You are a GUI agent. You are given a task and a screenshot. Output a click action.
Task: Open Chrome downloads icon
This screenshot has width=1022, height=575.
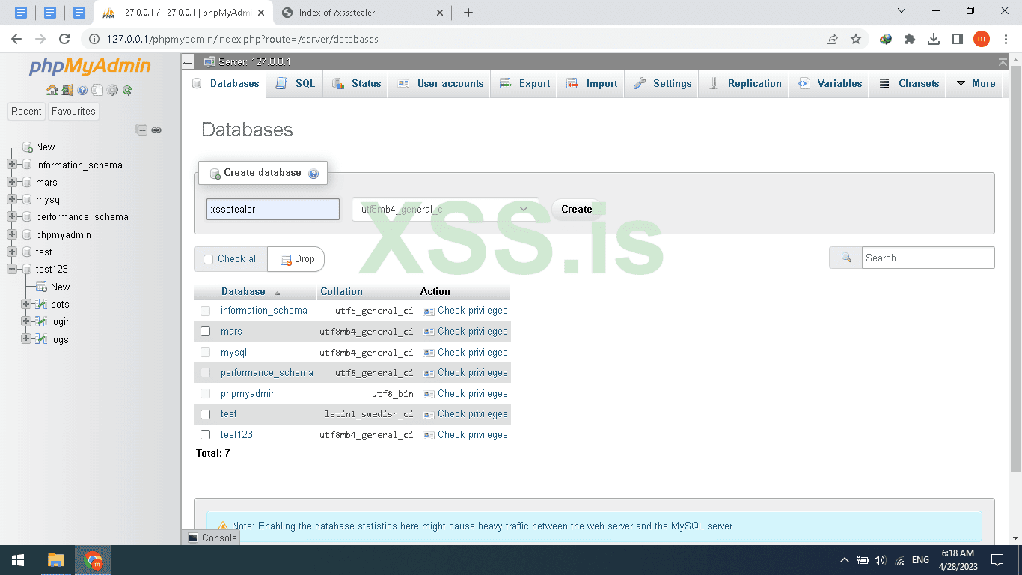pos(934,39)
